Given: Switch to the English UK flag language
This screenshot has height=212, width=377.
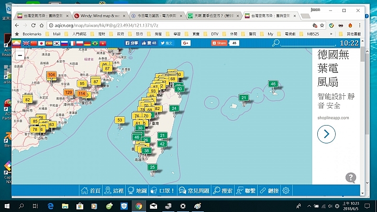Looking at the screenshot, I should 26,43.
